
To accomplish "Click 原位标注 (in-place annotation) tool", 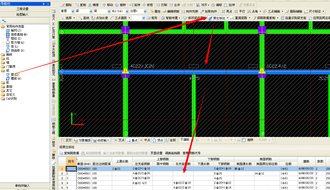I will click(217, 18).
